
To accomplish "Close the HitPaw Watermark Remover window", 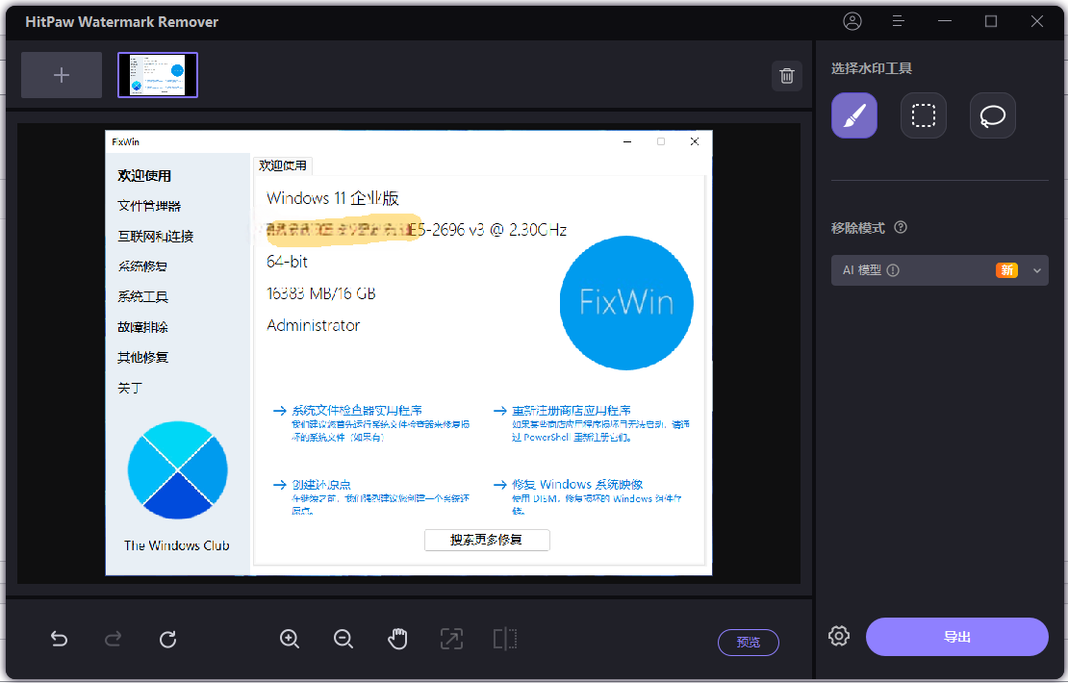I will pyautogui.click(x=1036, y=21).
